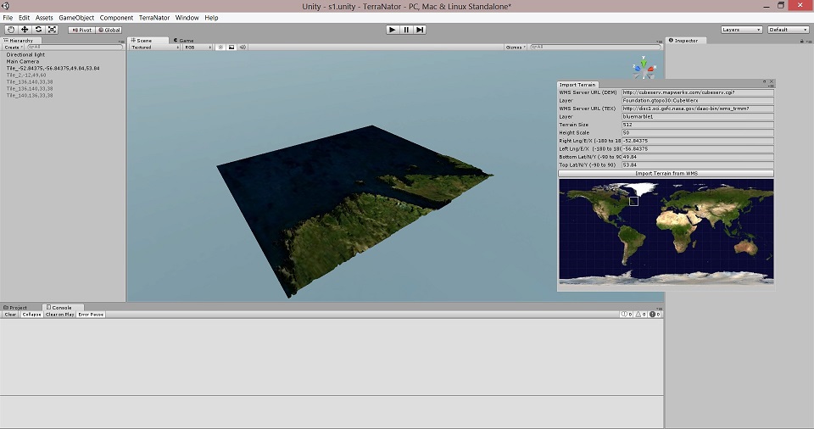Toggle Pivot handle position mode
This screenshot has height=429, width=814.
[x=82, y=30]
